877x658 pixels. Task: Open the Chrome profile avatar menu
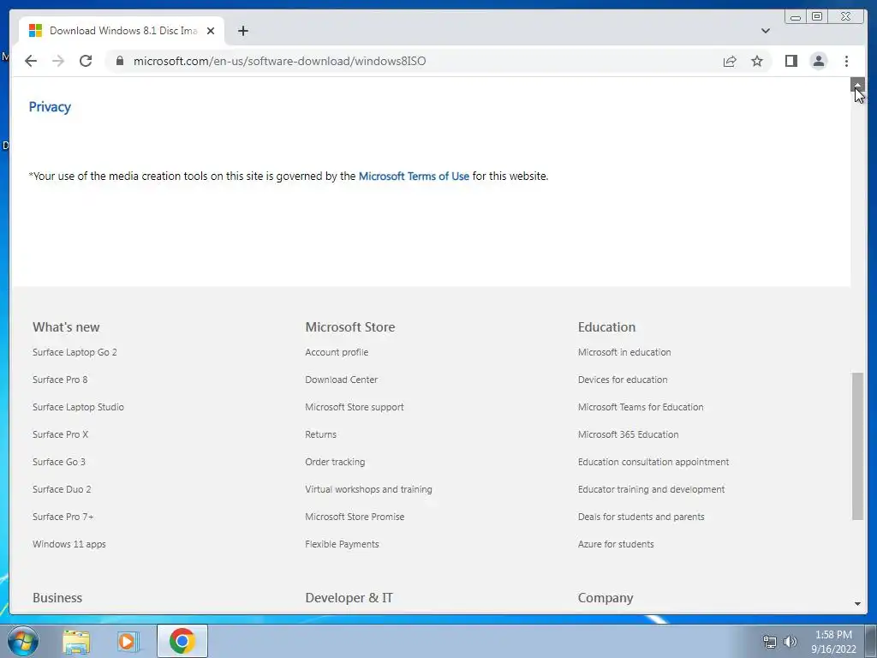818,61
